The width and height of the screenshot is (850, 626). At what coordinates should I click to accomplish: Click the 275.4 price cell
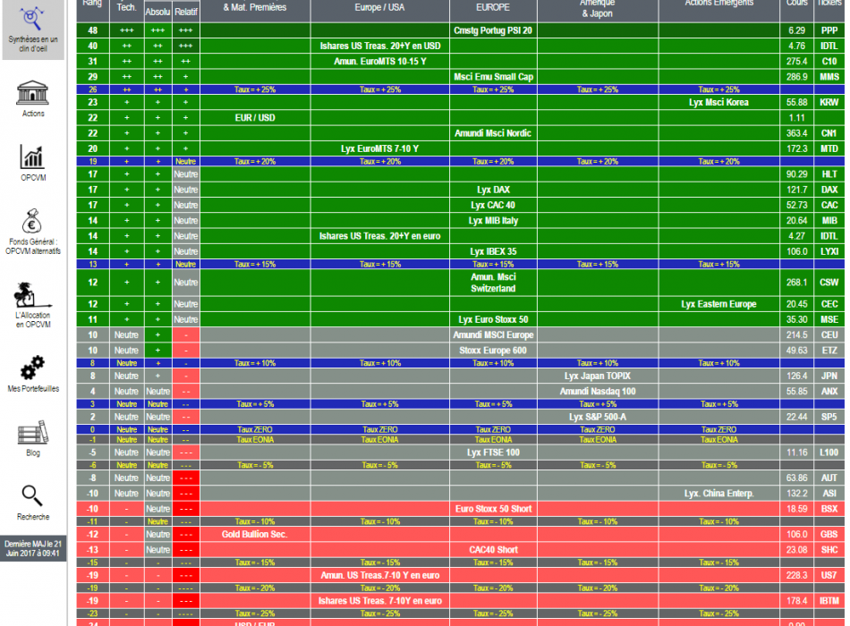click(x=796, y=61)
